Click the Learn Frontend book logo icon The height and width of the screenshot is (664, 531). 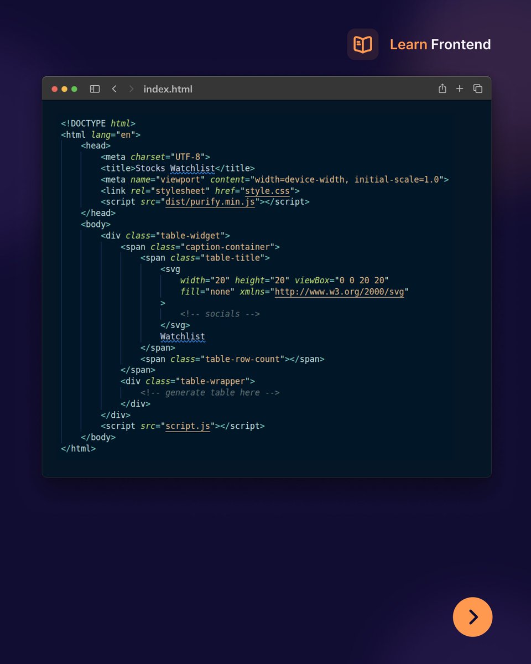[363, 44]
